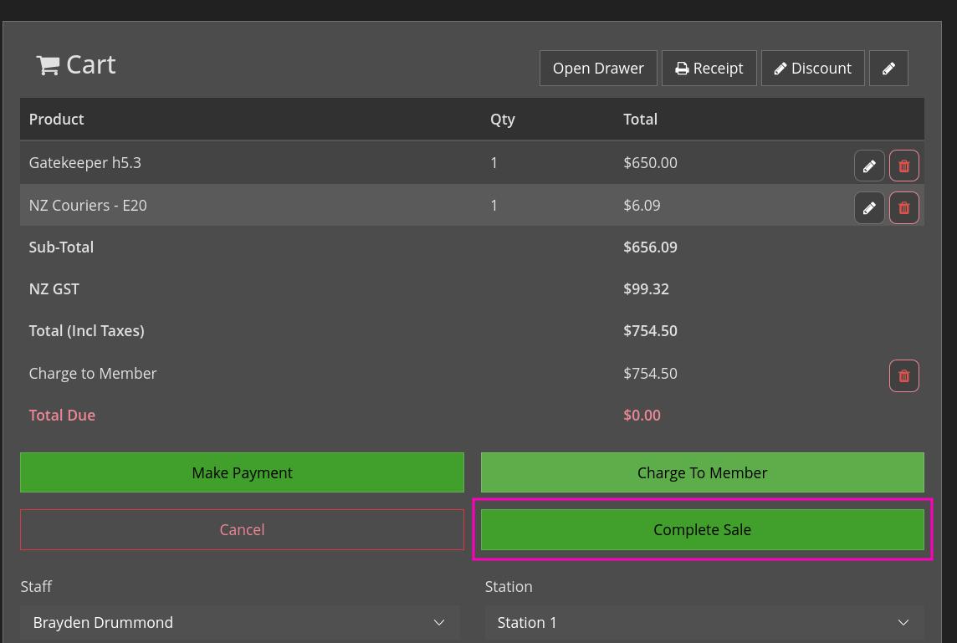Click the Qty column header
The image size is (957, 643).
coord(502,119)
